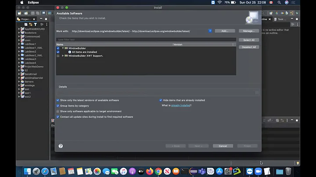316x177 pixels.
Task: Expand the AppWebBDCURD project
Action: pyautogui.click(x=19, y=29)
